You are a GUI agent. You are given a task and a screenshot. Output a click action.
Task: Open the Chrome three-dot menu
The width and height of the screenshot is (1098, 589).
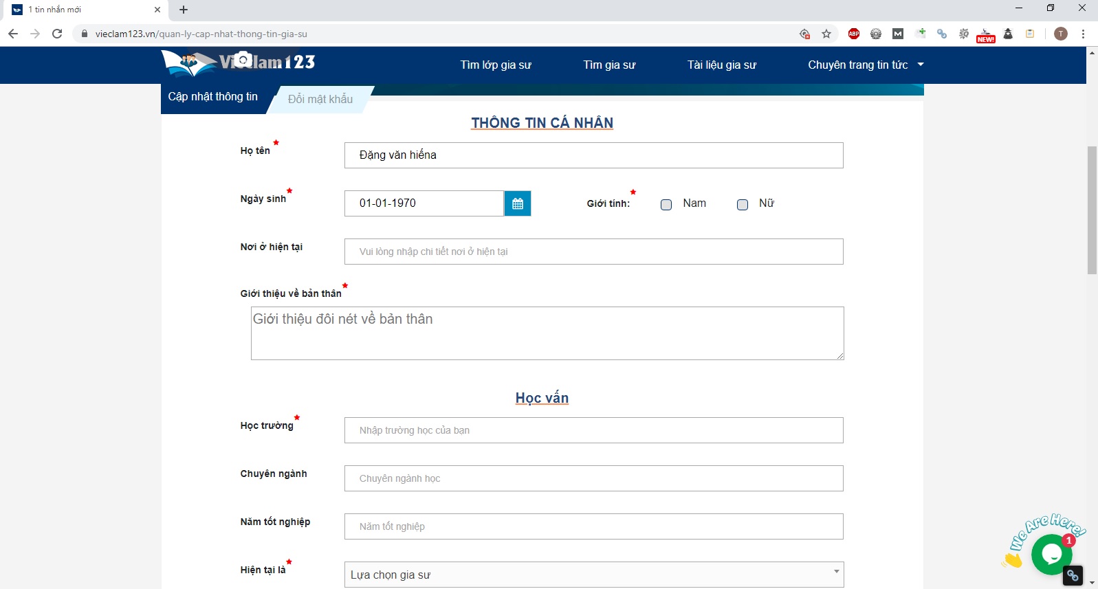coord(1083,34)
